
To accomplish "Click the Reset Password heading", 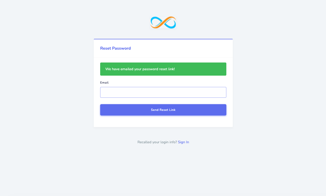I will (115, 48).
